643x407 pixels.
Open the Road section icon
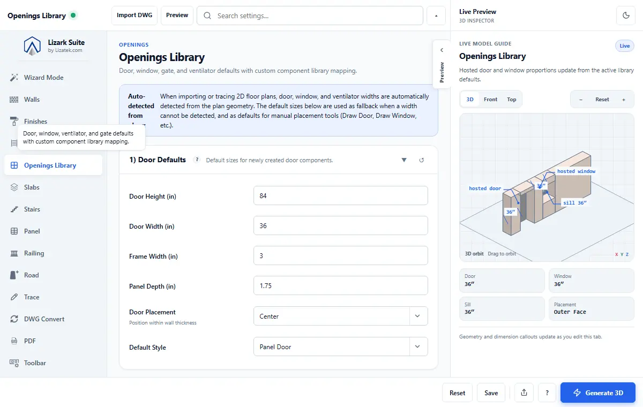pyautogui.click(x=14, y=275)
